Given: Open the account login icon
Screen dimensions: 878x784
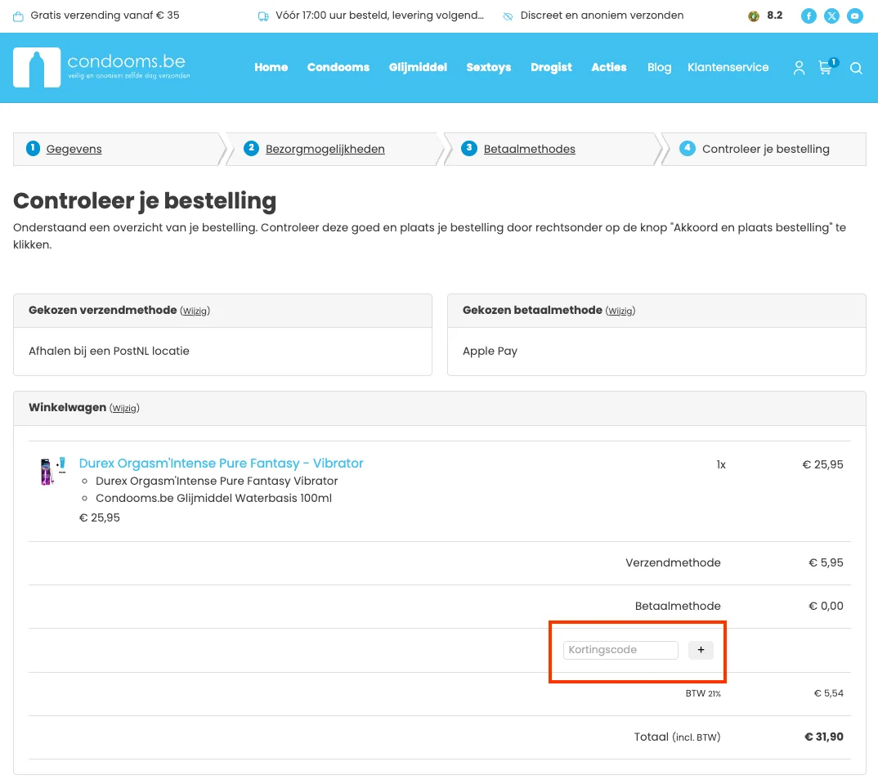Looking at the screenshot, I should 799,69.
